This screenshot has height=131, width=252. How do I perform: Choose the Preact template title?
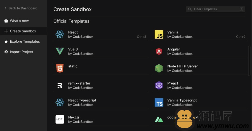(173, 83)
